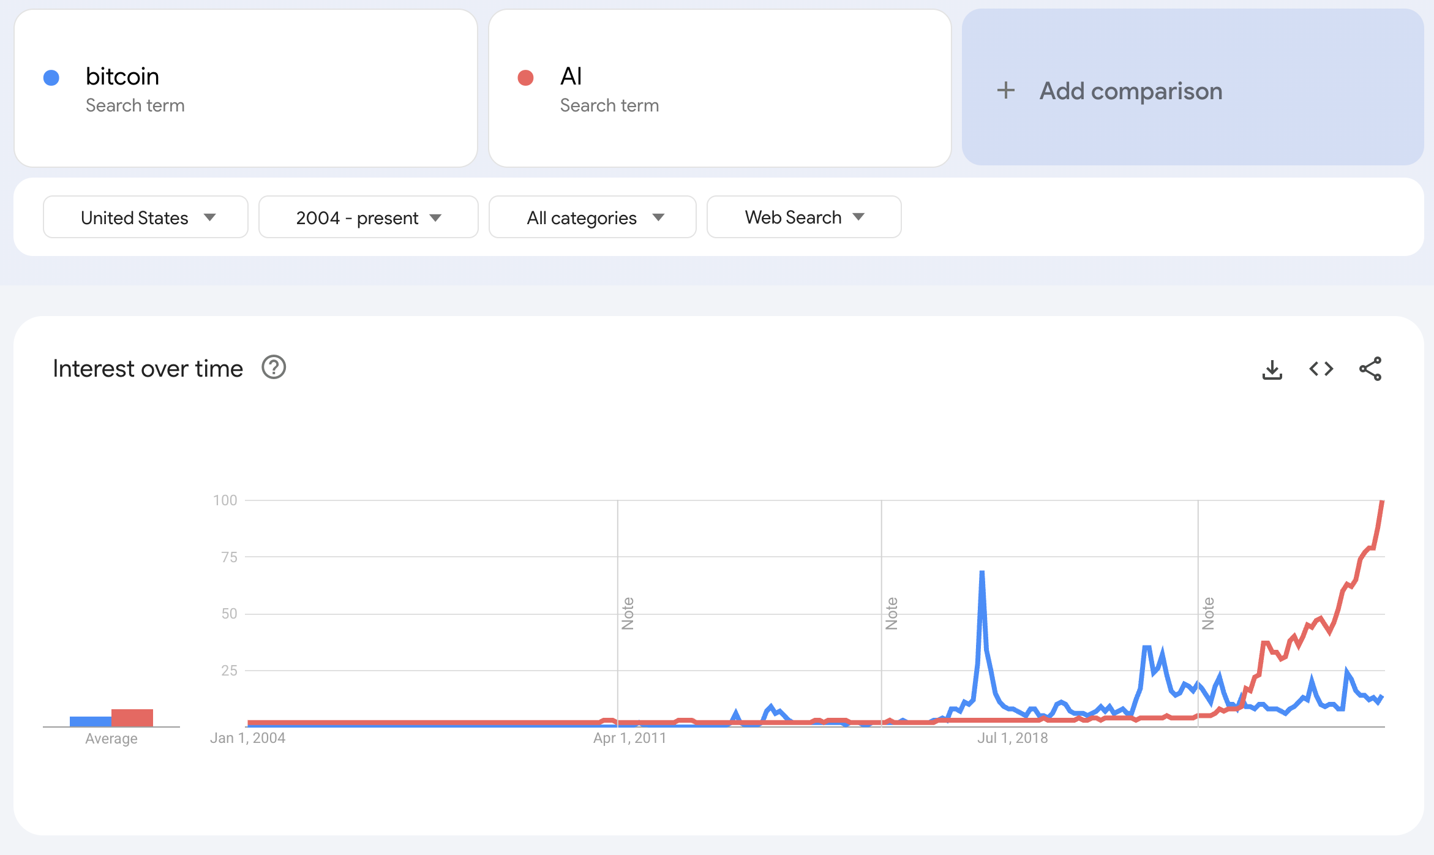Click the red AI average bar

click(132, 717)
